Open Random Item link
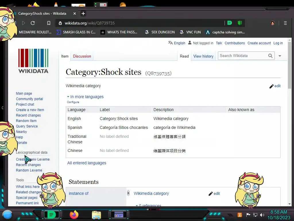The image size is (294, 221). point(26,121)
